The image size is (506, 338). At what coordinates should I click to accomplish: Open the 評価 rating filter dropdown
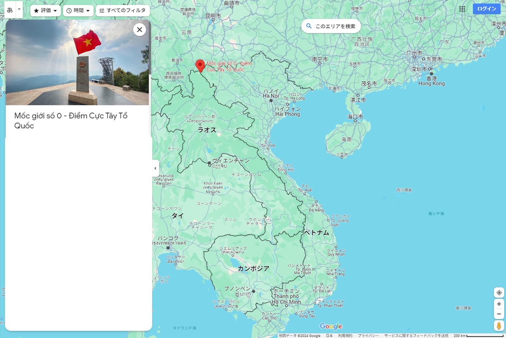click(x=46, y=11)
